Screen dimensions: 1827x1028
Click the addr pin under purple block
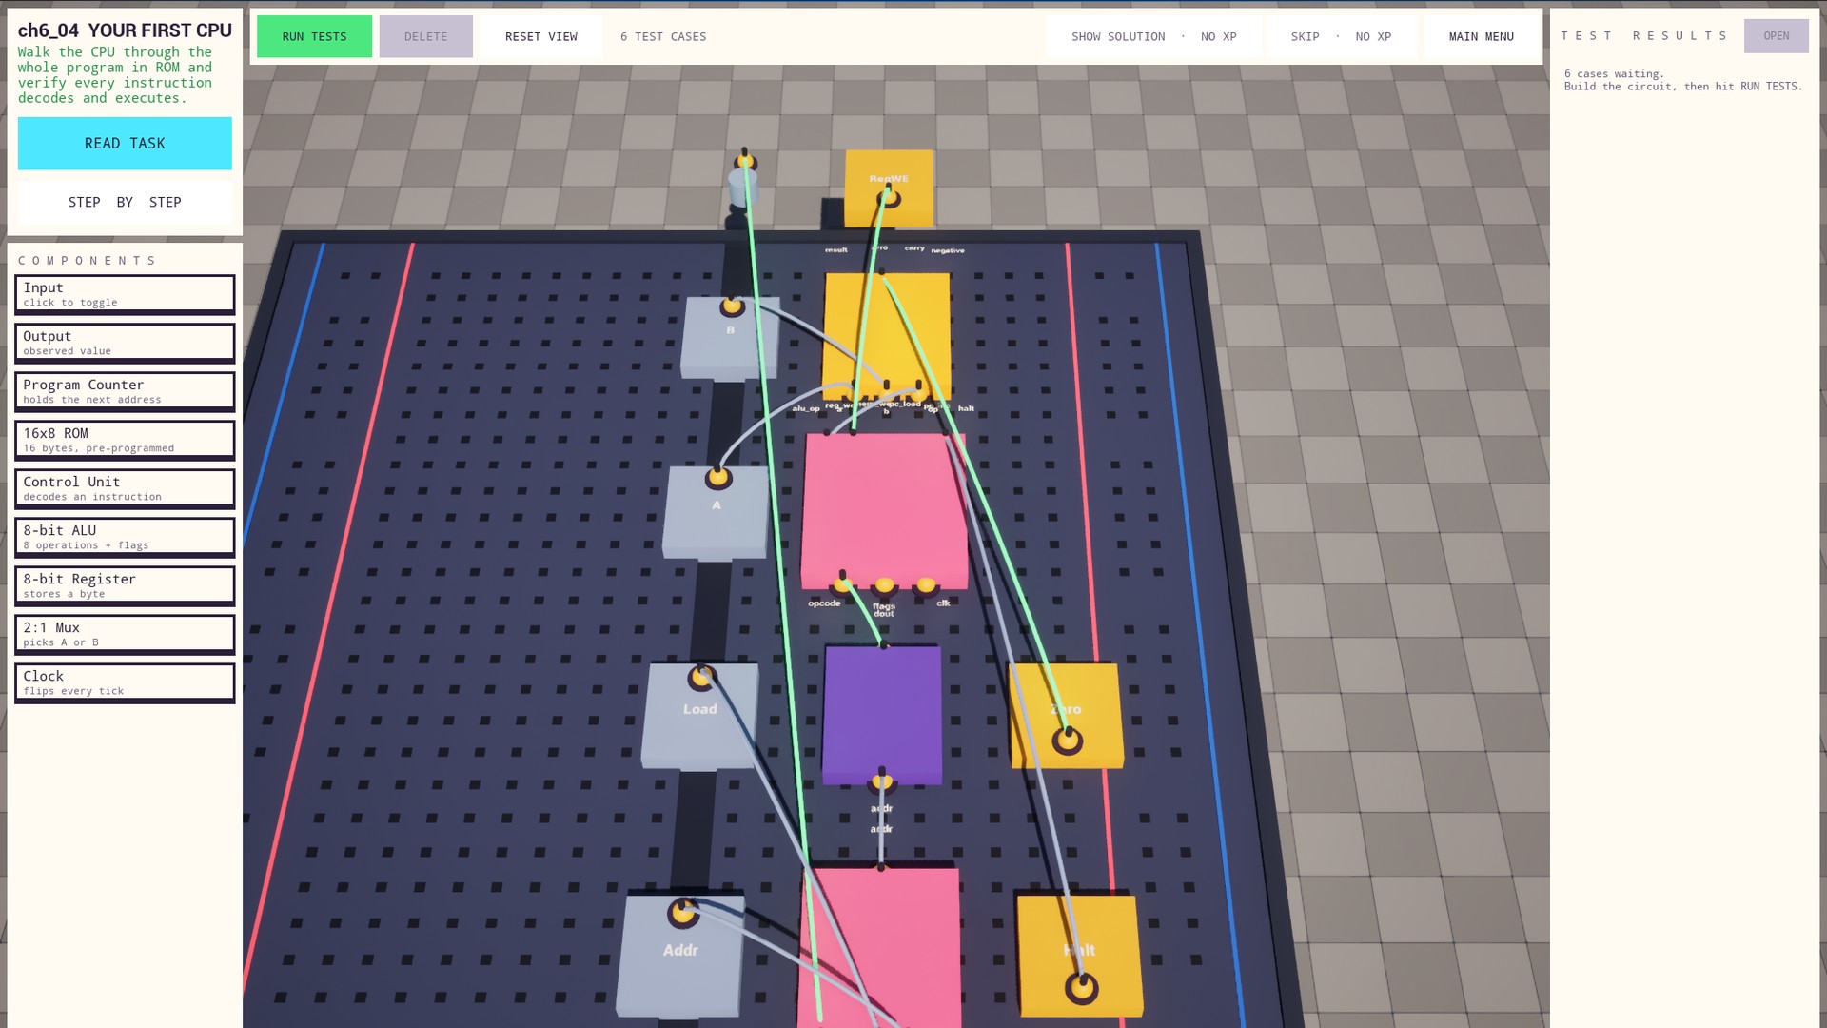click(x=881, y=782)
